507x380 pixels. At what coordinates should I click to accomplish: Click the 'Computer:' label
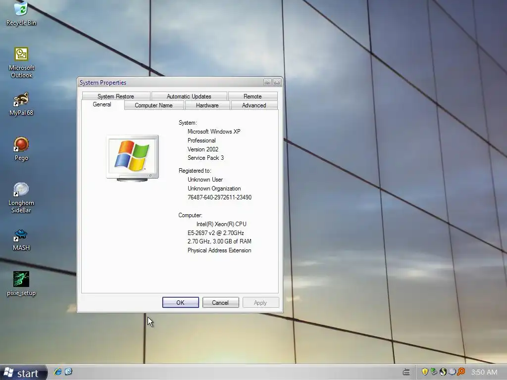click(x=190, y=215)
